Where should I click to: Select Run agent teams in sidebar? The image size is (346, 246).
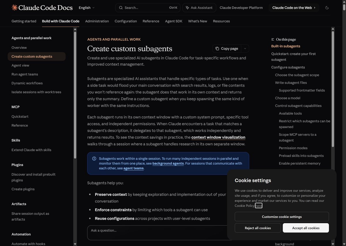pos(25,74)
